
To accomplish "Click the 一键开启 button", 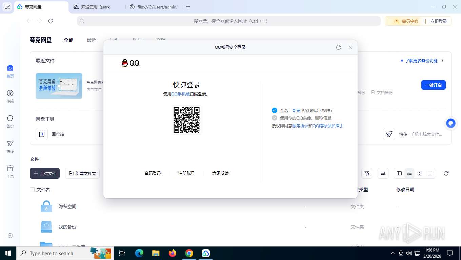I will coord(433,85).
